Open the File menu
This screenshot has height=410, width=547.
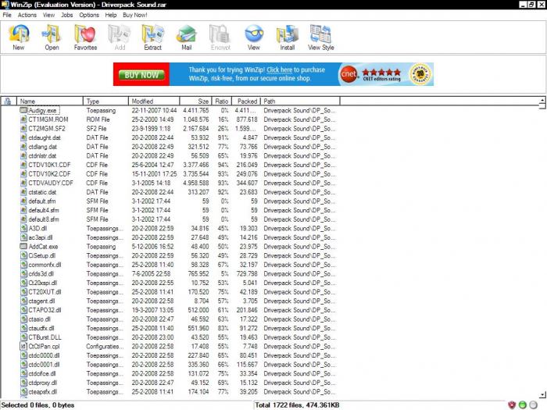pos(7,15)
